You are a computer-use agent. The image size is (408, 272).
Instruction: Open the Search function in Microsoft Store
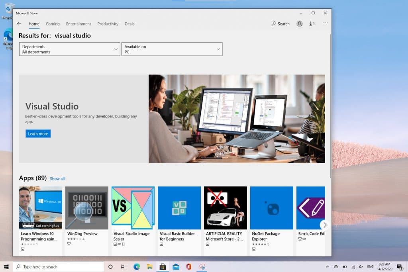coord(280,24)
